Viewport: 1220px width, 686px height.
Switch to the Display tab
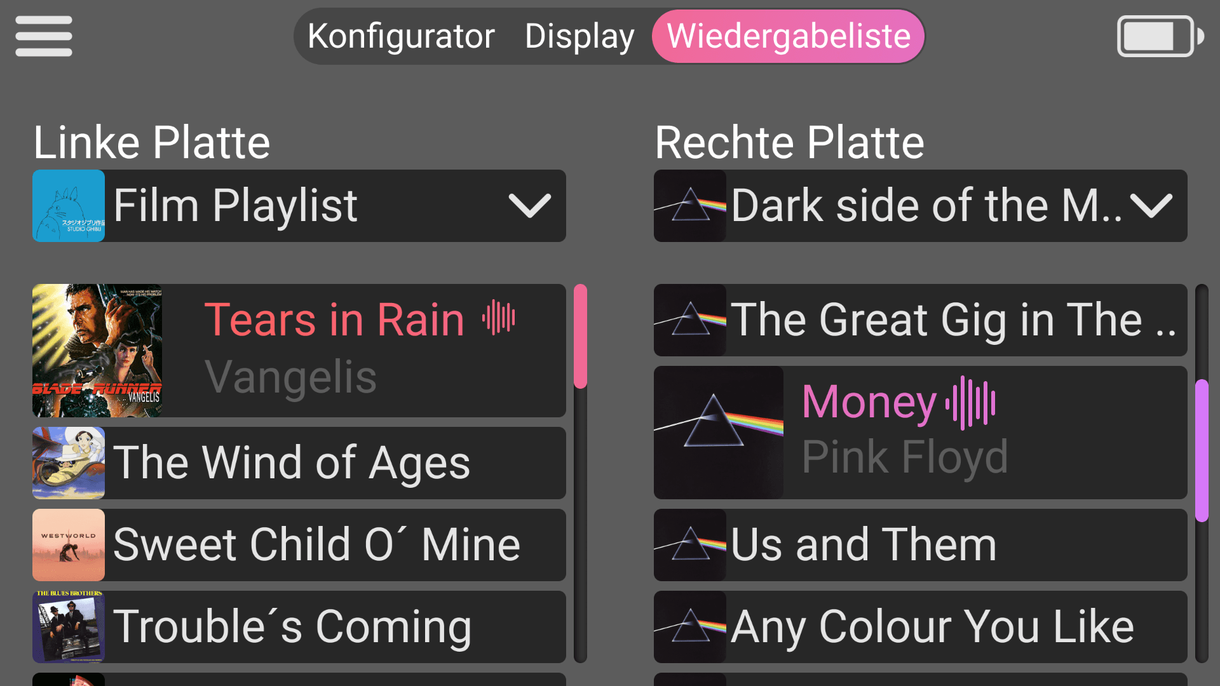coord(579,36)
